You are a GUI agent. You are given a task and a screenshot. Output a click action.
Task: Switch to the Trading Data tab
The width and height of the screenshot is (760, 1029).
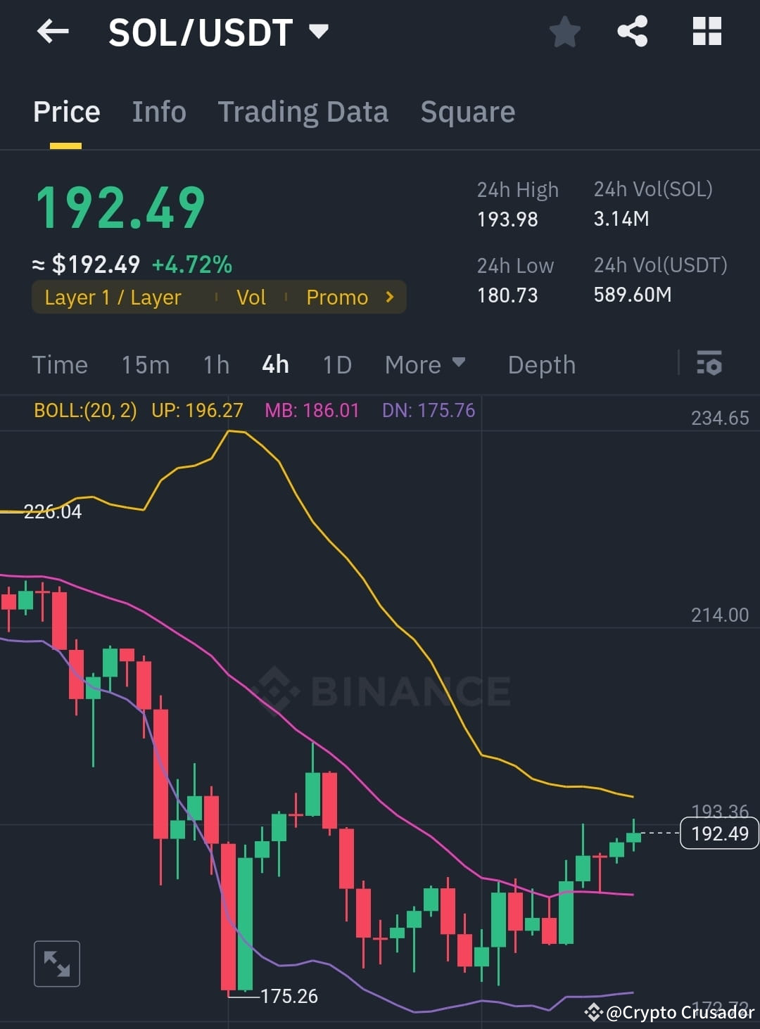(303, 112)
